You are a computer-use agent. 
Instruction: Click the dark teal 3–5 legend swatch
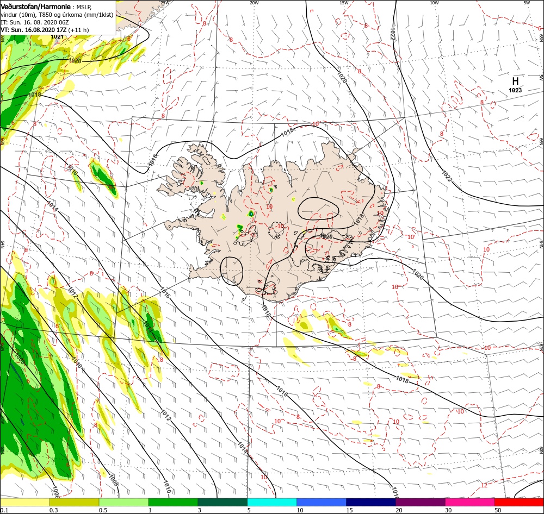click(222, 502)
